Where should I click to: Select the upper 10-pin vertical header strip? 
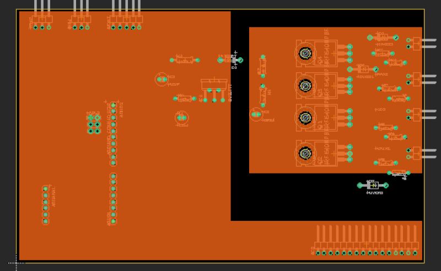click(113, 134)
